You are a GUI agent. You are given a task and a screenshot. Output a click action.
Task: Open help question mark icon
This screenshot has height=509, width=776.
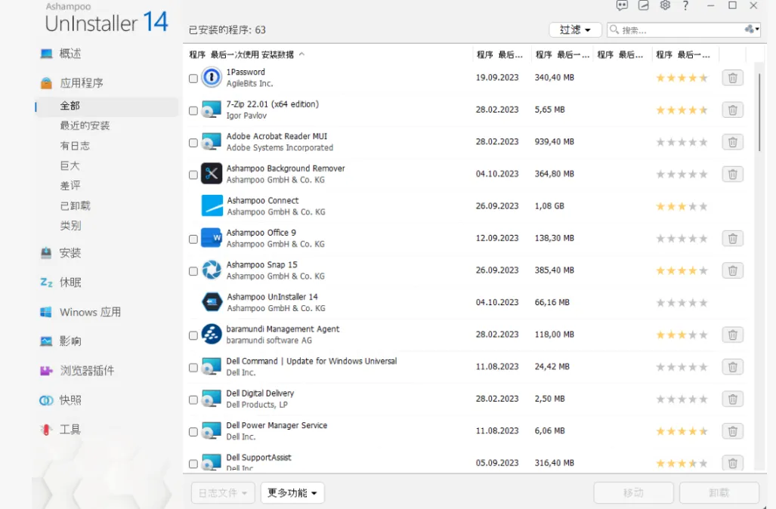click(685, 5)
